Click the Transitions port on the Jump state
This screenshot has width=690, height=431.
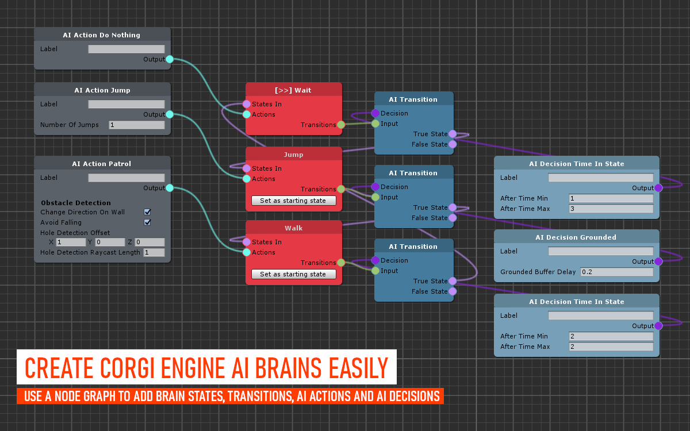coord(341,189)
